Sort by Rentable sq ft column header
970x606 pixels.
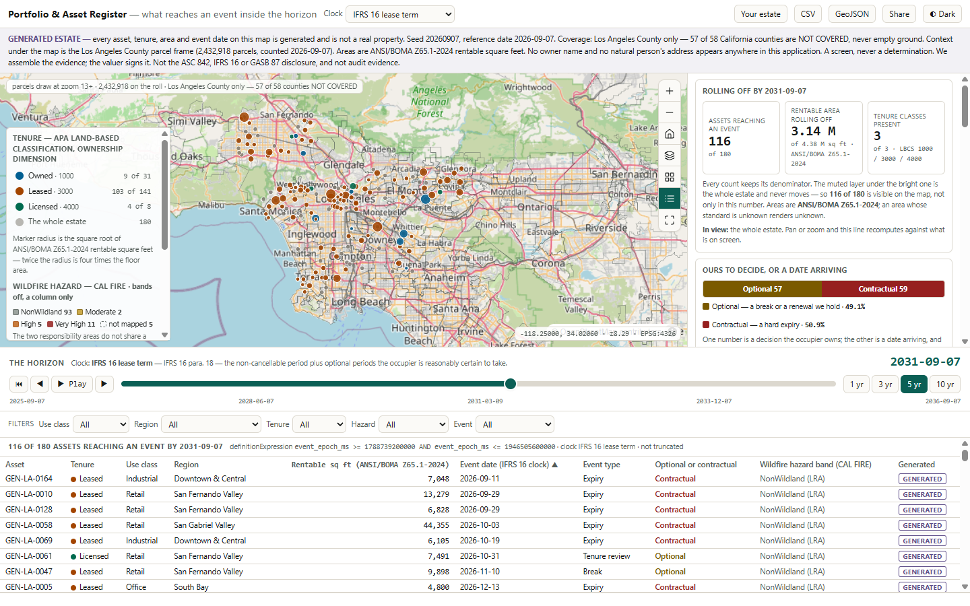(x=370, y=465)
